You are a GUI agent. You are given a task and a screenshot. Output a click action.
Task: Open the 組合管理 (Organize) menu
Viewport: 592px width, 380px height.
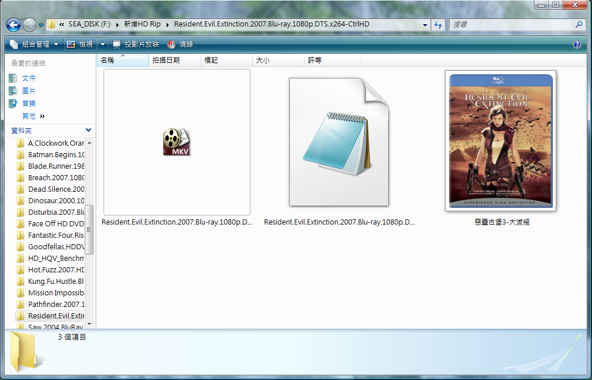35,44
